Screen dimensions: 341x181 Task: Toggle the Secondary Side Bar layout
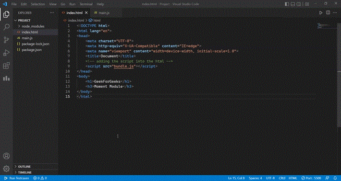(x=299, y=4)
